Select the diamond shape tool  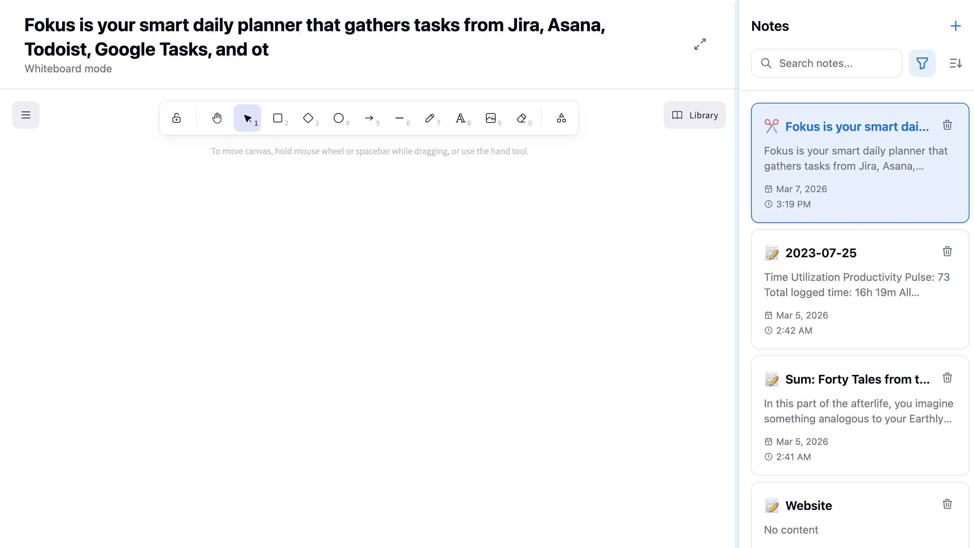309,118
